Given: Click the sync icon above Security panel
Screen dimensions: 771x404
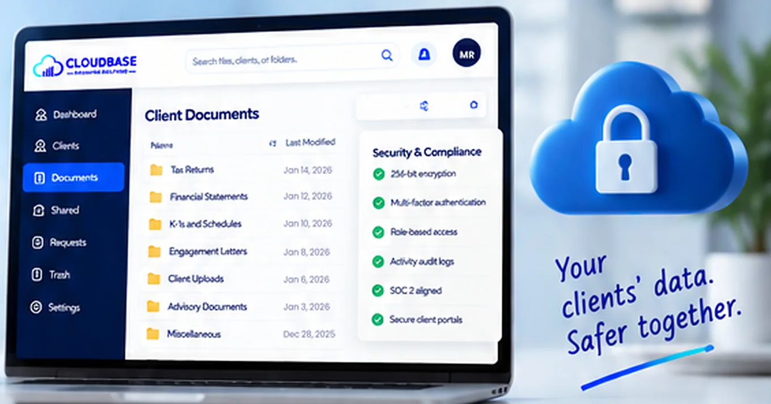Looking at the screenshot, I should 423,106.
